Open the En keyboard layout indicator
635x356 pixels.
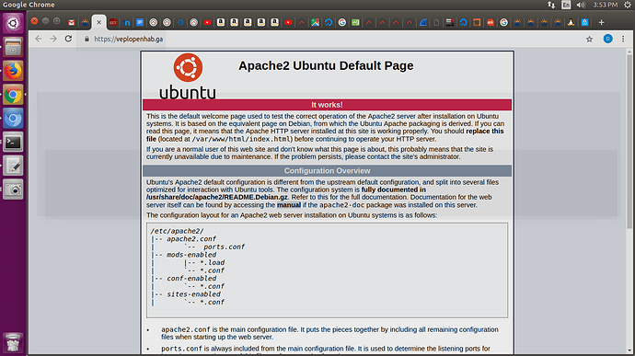(x=566, y=5)
